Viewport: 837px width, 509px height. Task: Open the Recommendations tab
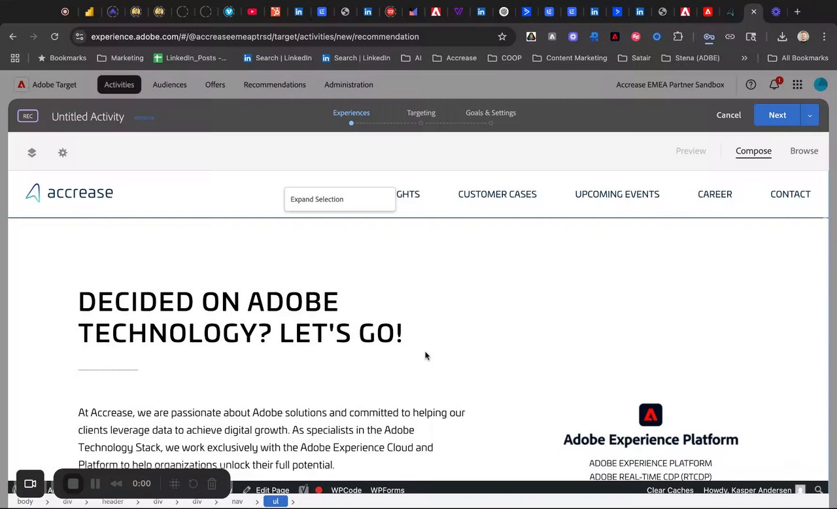point(275,84)
